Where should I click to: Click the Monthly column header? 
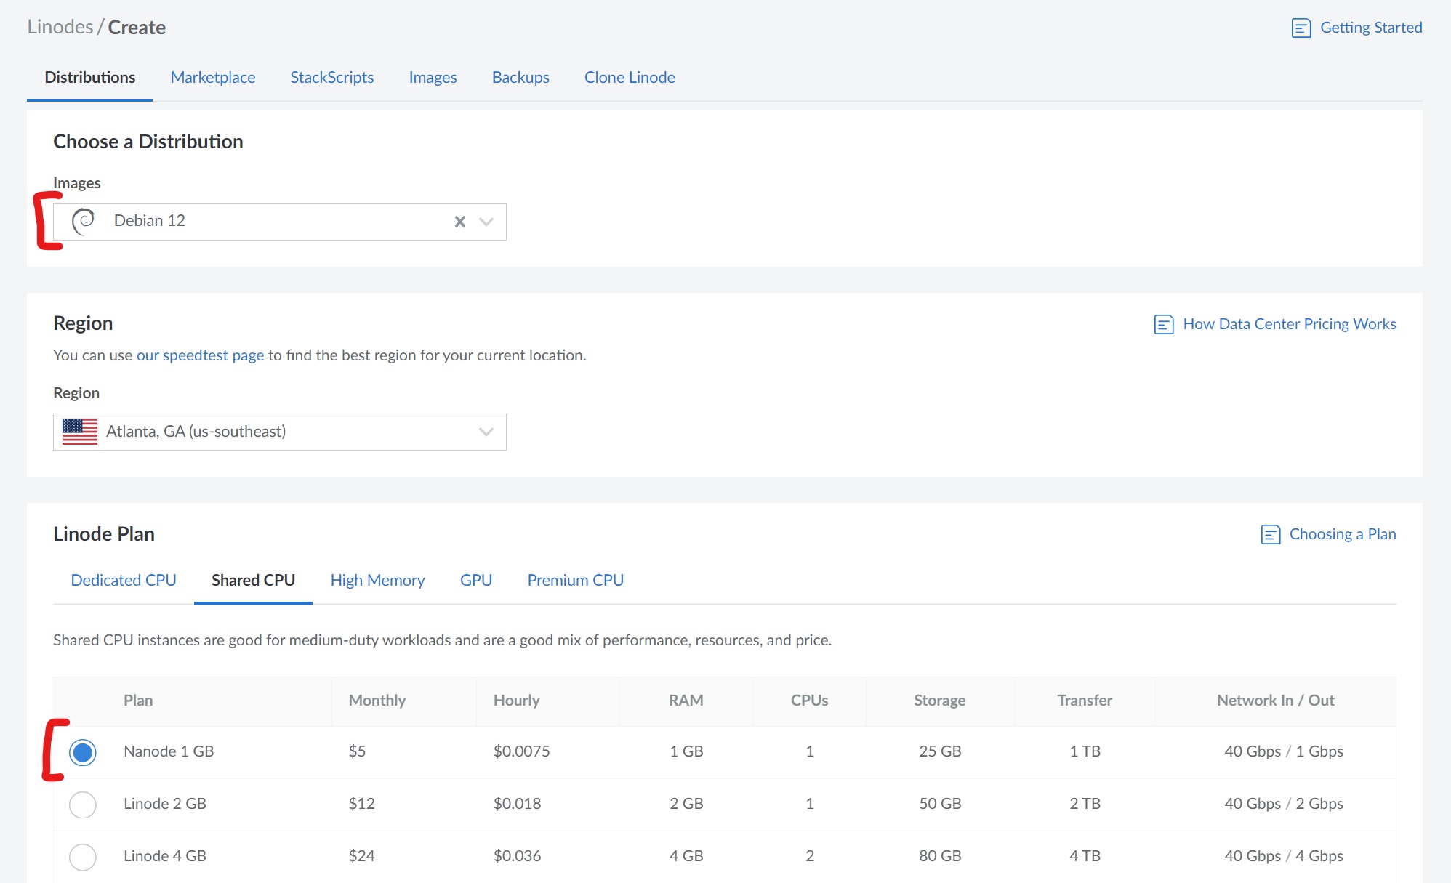377,701
